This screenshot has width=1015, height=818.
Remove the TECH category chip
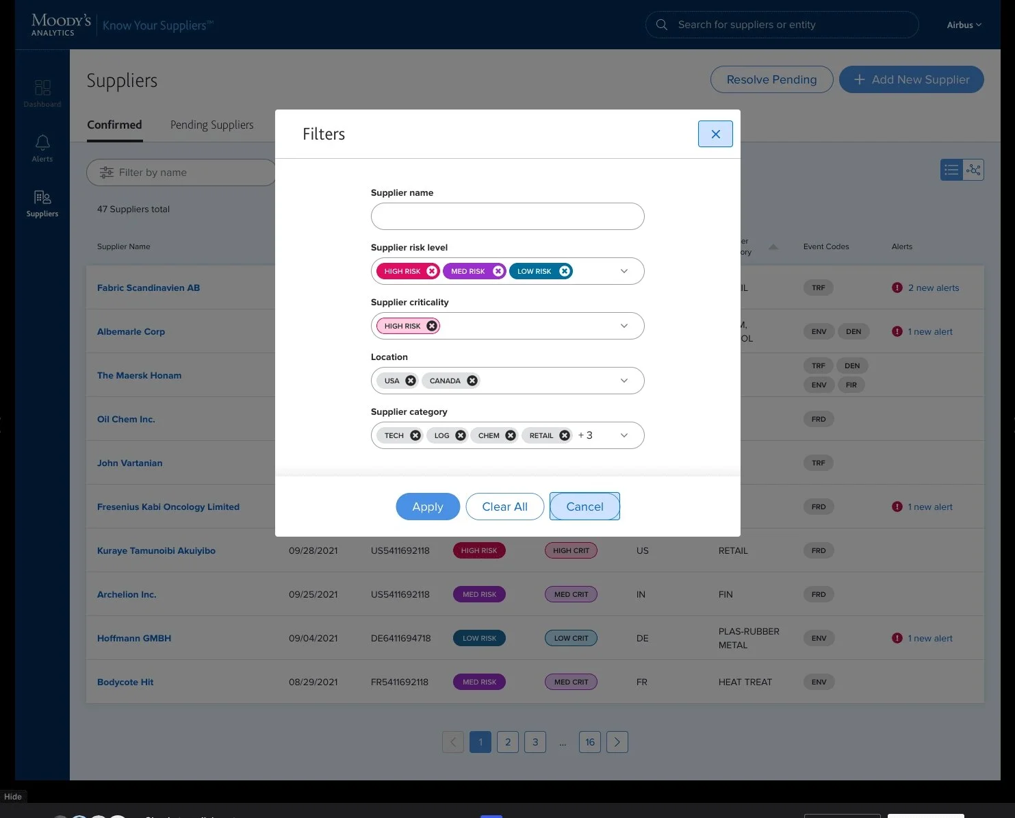coord(415,435)
